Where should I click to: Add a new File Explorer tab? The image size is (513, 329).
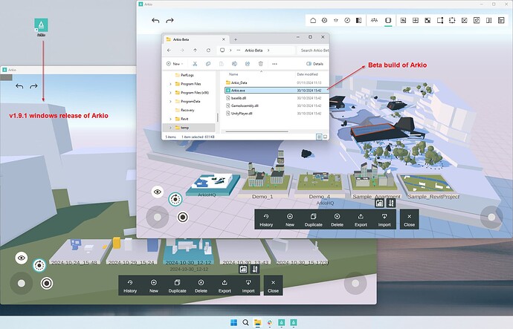point(236,39)
